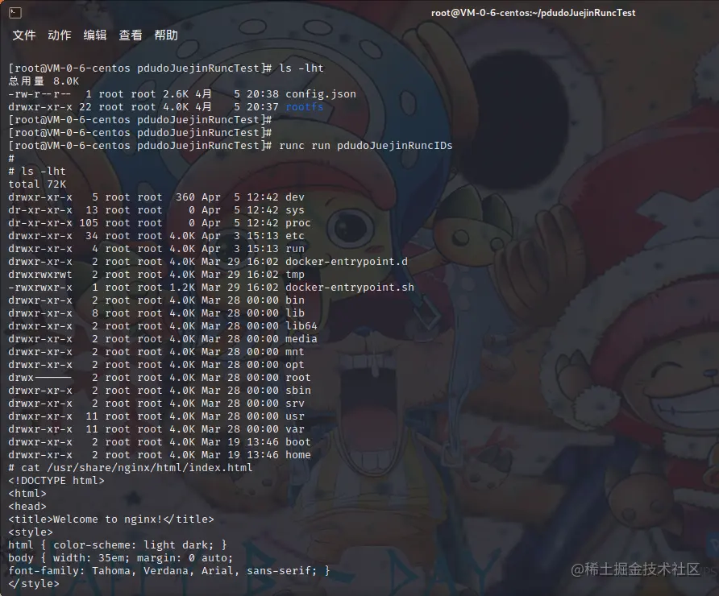This screenshot has height=596, width=719.
Task: Click the 'opt' directory entry
Action: pyautogui.click(x=295, y=365)
